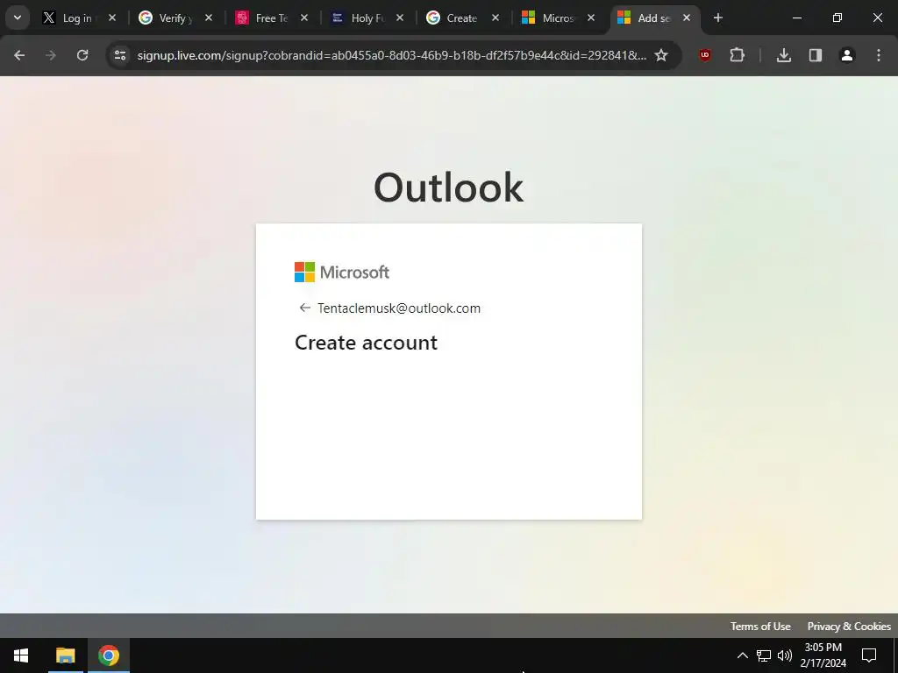This screenshot has width=898, height=673.
Task: Close the Holy Fu tab
Action: coord(400,18)
